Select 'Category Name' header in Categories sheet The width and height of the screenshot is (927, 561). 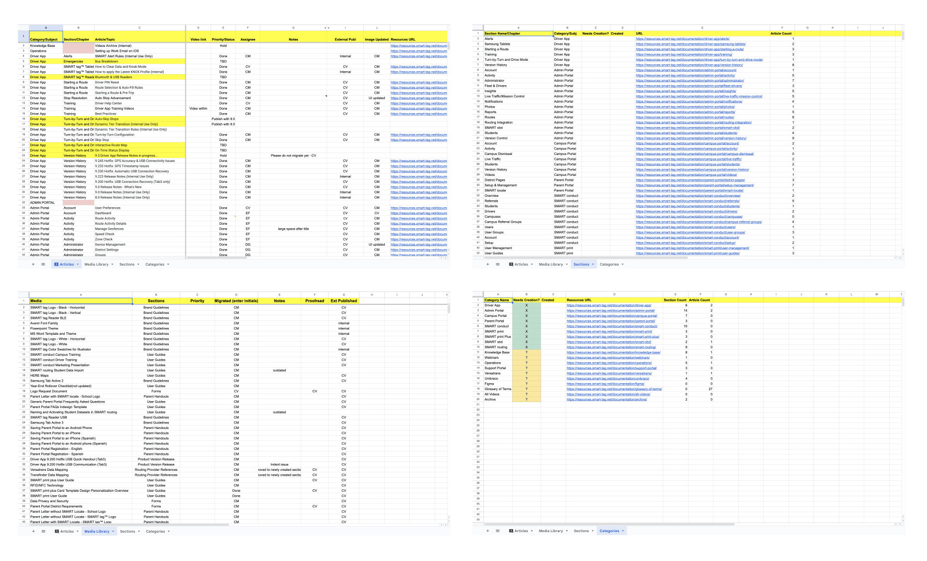tap(498, 300)
